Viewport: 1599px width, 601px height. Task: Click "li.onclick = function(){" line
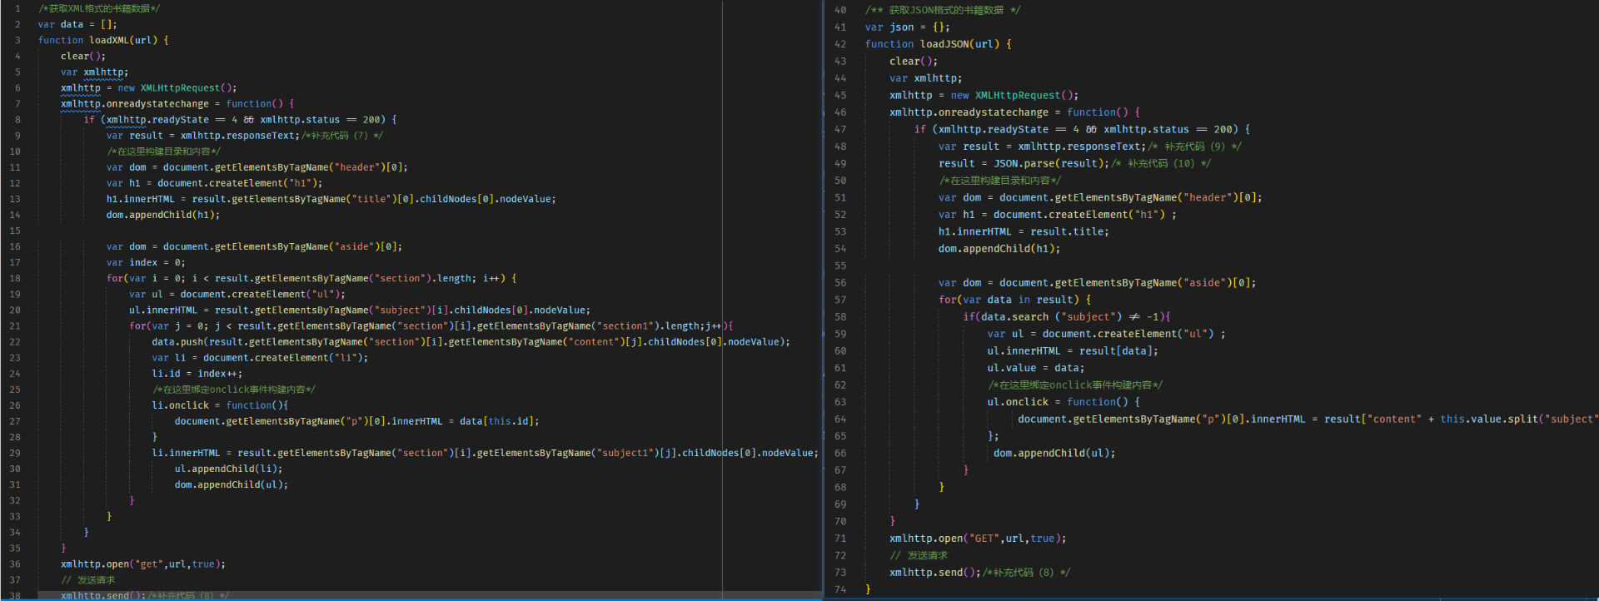click(x=220, y=404)
